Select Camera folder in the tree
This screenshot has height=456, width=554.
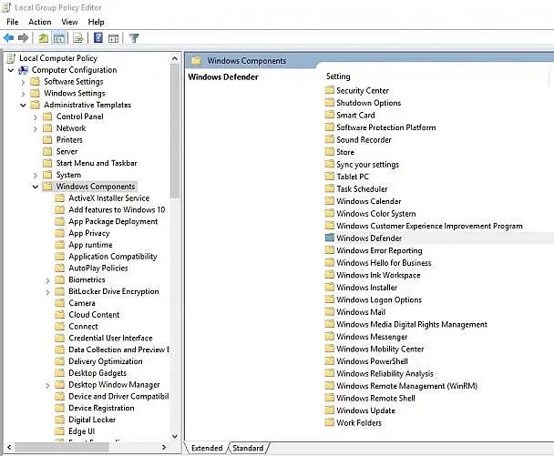click(82, 303)
